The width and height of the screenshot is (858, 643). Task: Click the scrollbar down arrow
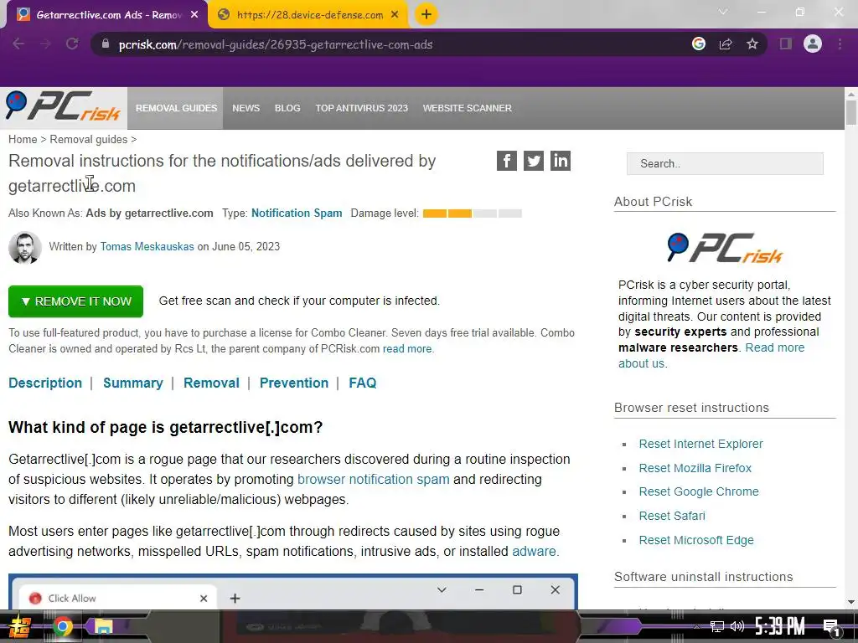click(851, 602)
